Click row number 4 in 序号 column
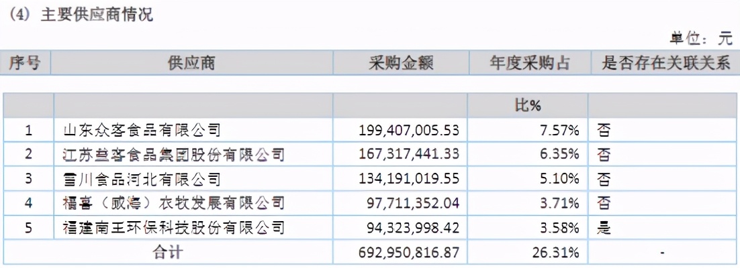 tap(28, 204)
